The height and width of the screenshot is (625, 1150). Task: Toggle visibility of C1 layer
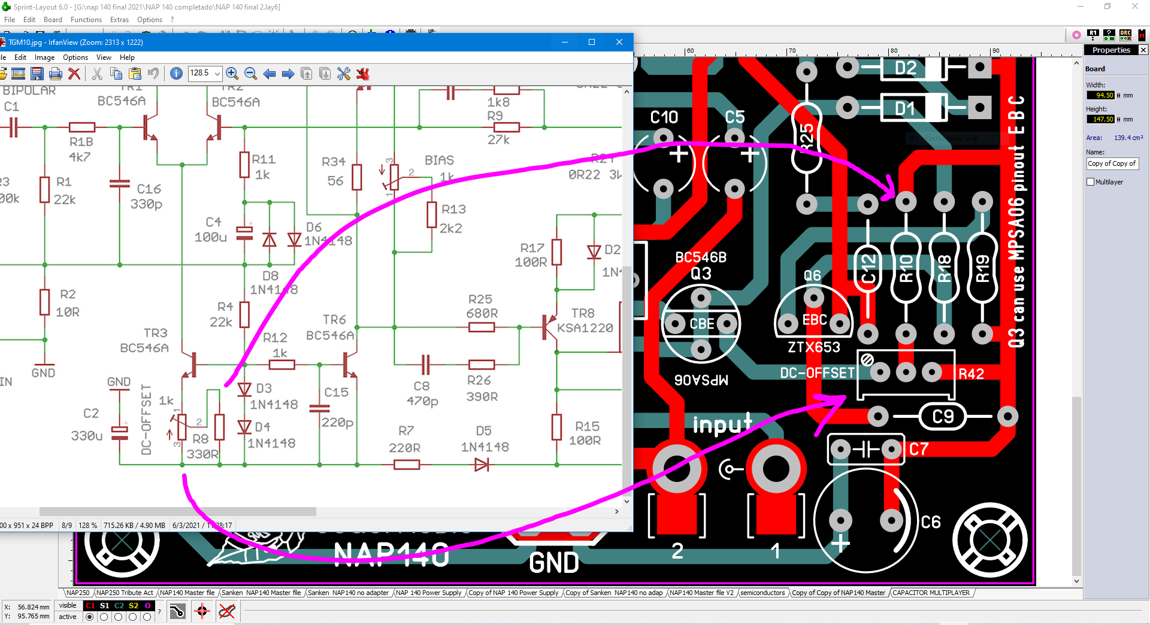(x=90, y=606)
